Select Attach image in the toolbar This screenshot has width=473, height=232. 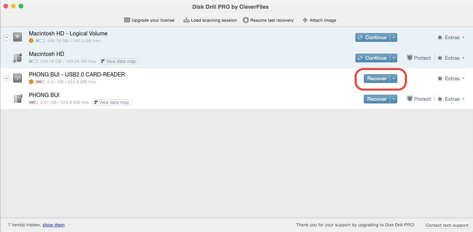319,20
